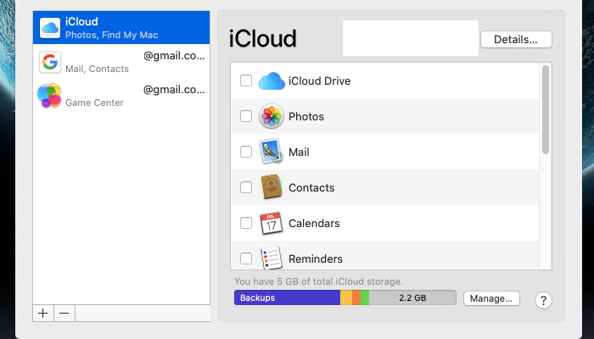This screenshot has height=339, width=594.
Task: Click the Manage... storage button
Action: point(491,298)
